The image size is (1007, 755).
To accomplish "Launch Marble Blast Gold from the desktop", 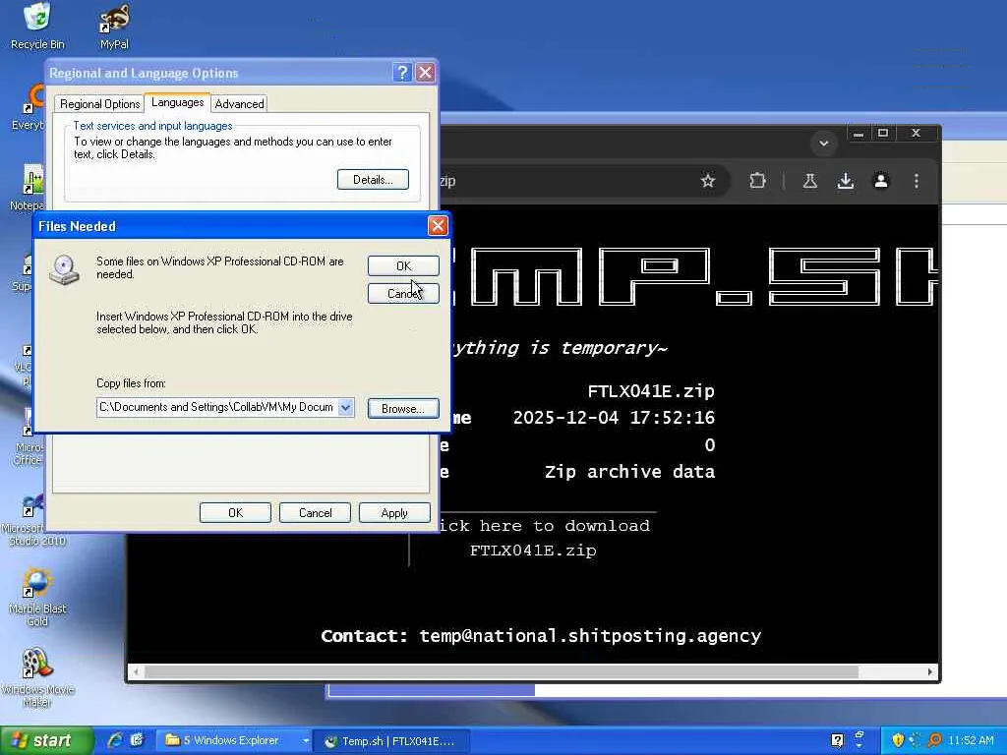I will [37, 597].
